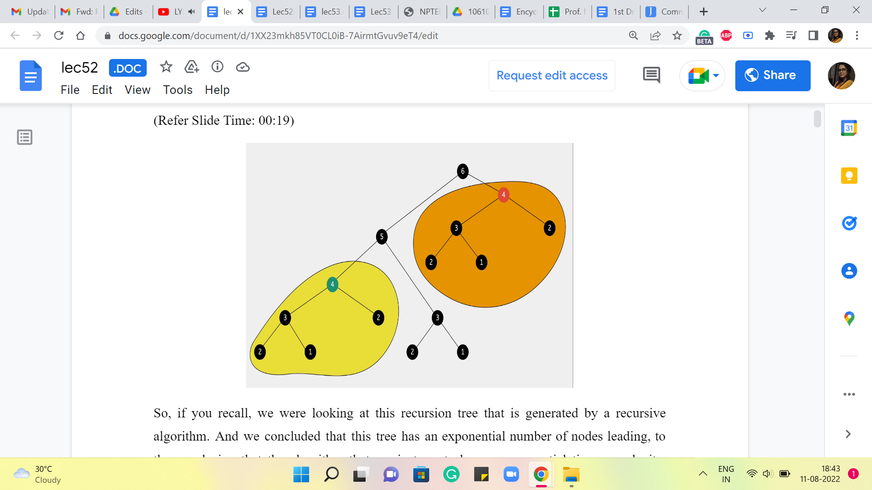Show document outline panel
Image resolution: width=872 pixels, height=490 pixels.
click(x=25, y=137)
